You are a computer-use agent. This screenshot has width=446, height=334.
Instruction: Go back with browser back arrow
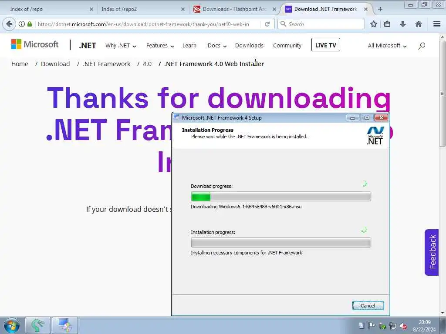coord(9,24)
